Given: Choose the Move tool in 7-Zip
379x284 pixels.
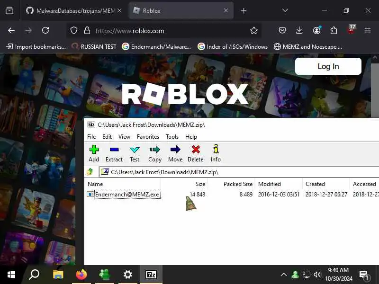Looking at the screenshot, I should point(175,153).
